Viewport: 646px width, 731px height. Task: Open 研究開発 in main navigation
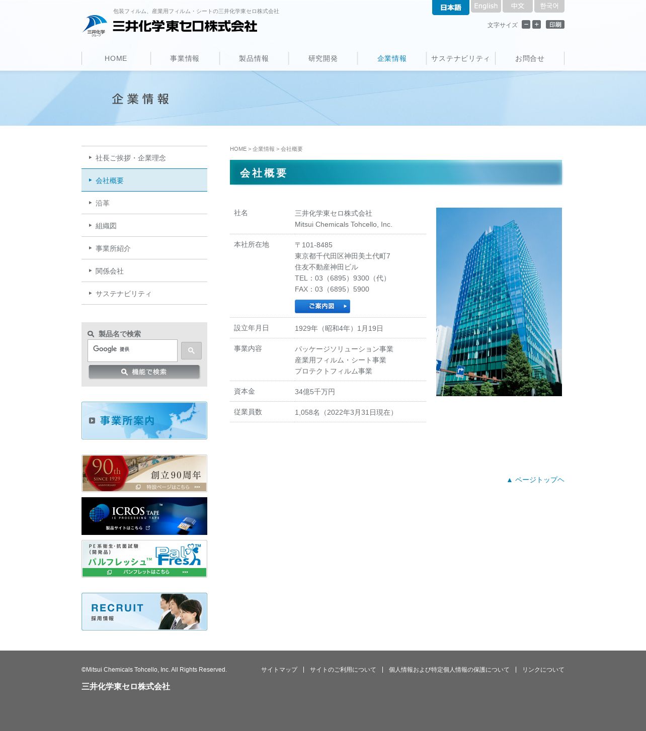[323, 58]
